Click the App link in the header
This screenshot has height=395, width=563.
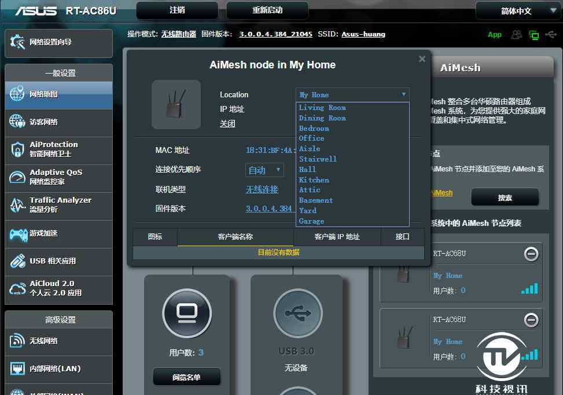(494, 35)
